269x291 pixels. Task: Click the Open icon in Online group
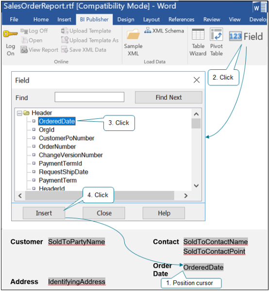pos(24,40)
